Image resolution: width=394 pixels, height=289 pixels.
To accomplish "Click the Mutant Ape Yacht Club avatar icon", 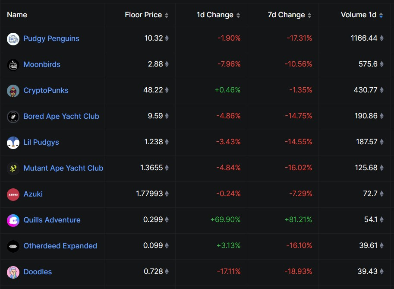I will click(x=13, y=168).
